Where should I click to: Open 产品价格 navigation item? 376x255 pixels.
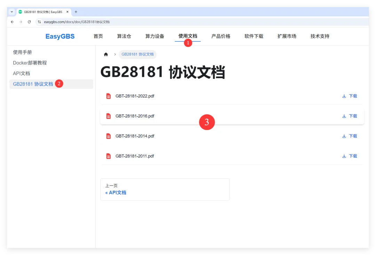pyautogui.click(x=221, y=36)
